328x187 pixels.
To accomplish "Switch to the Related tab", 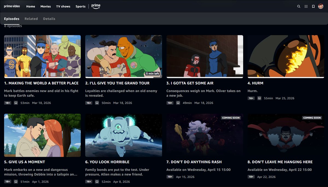I will click(x=31, y=19).
